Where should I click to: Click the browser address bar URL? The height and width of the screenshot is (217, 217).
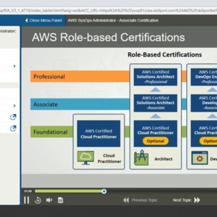click(108, 11)
